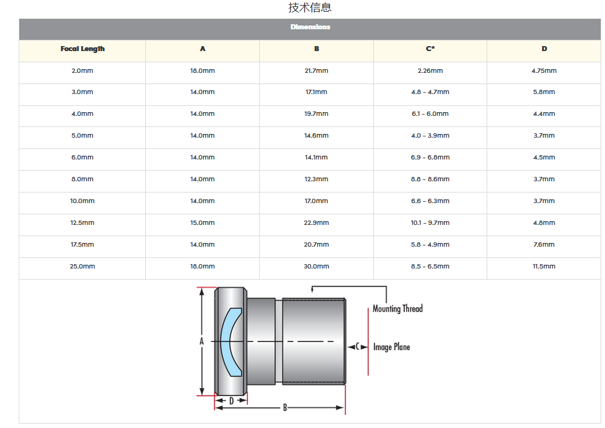Click the 30.0mm value in column B
The height and width of the screenshot is (428, 605).
tap(316, 267)
